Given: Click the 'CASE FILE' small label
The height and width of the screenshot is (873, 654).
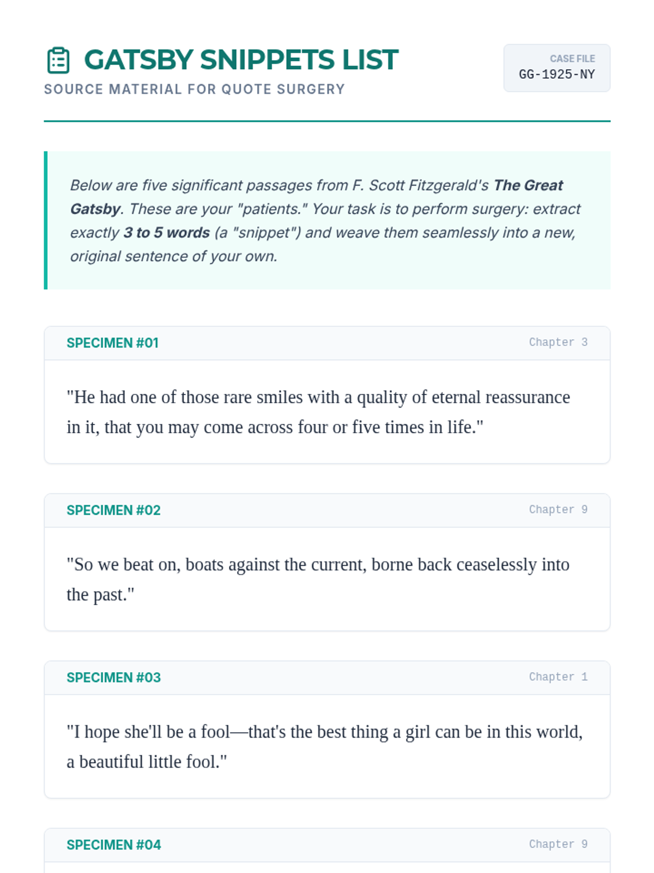Looking at the screenshot, I should coord(572,59).
